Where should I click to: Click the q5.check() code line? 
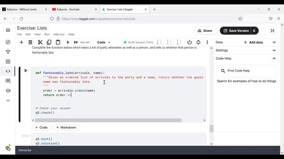[x=45, y=113]
